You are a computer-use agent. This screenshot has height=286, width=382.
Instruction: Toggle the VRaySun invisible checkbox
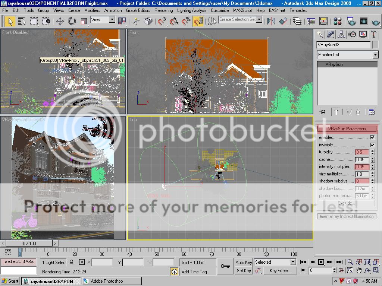372,145
